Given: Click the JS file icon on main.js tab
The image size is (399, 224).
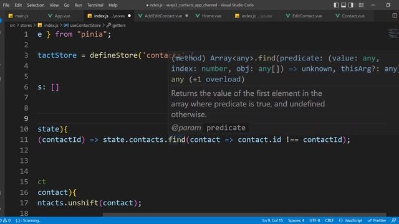Looking at the screenshot, I should (x=11, y=16).
